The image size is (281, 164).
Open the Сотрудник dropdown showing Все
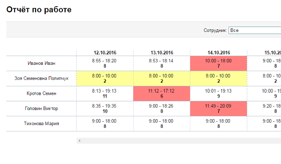(x=255, y=30)
